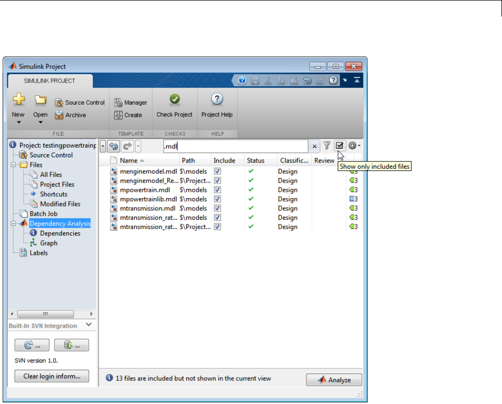
Task: Click the Open folder icon
Action: pyautogui.click(x=40, y=100)
